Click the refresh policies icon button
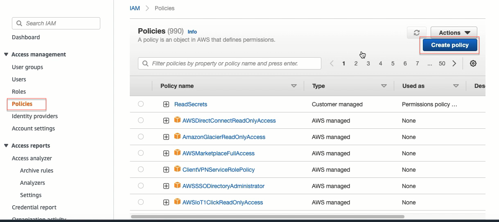The width and height of the screenshot is (499, 222). (417, 33)
